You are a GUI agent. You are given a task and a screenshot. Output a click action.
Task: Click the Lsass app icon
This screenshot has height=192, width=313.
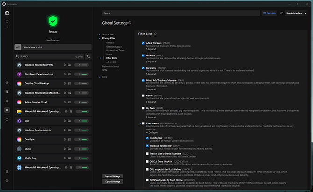click(19, 149)
